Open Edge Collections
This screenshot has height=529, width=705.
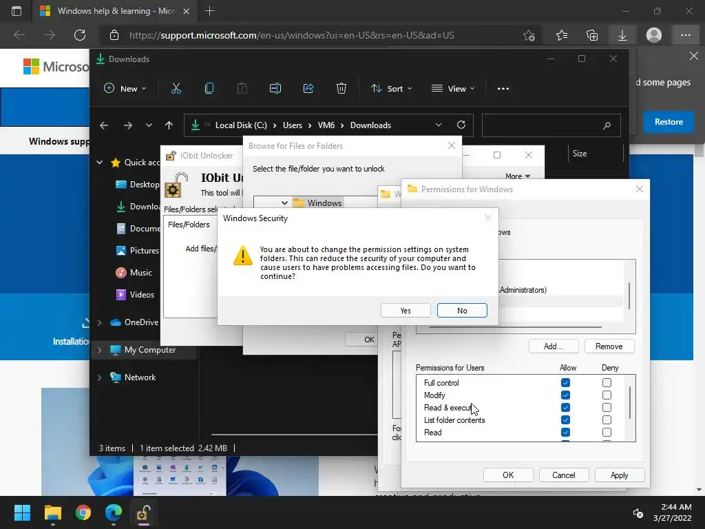click(x=592, y=35)
